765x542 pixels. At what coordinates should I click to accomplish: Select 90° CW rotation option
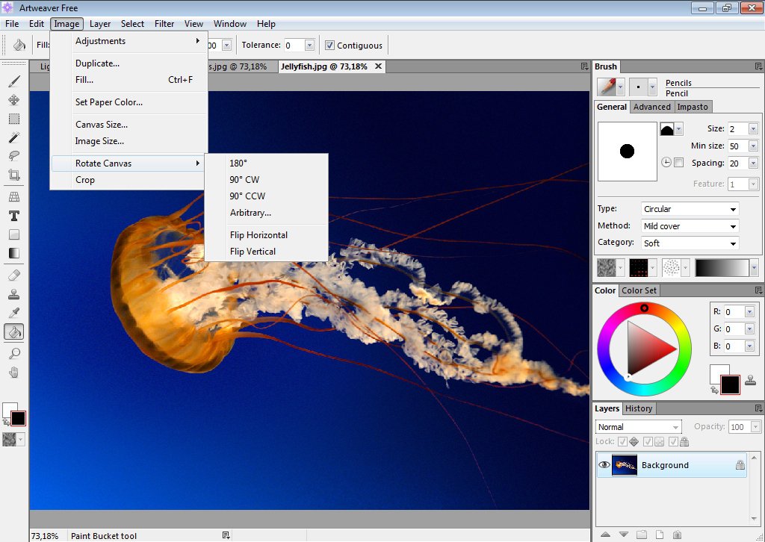244,179
